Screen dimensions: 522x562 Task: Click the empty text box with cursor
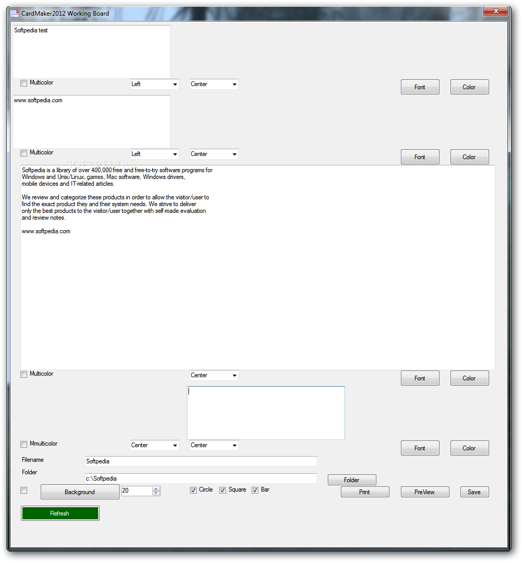(266, 413)
